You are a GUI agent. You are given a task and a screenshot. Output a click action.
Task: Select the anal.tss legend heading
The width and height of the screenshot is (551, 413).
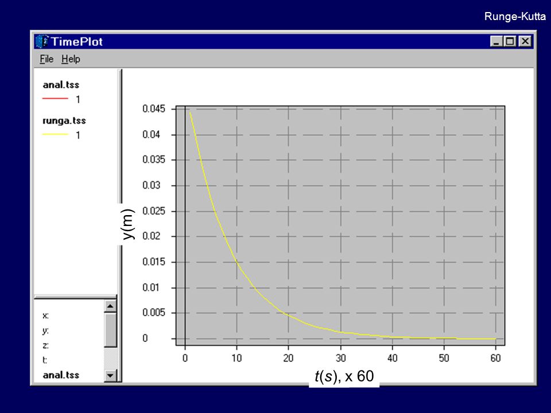(x=61, y=85)
